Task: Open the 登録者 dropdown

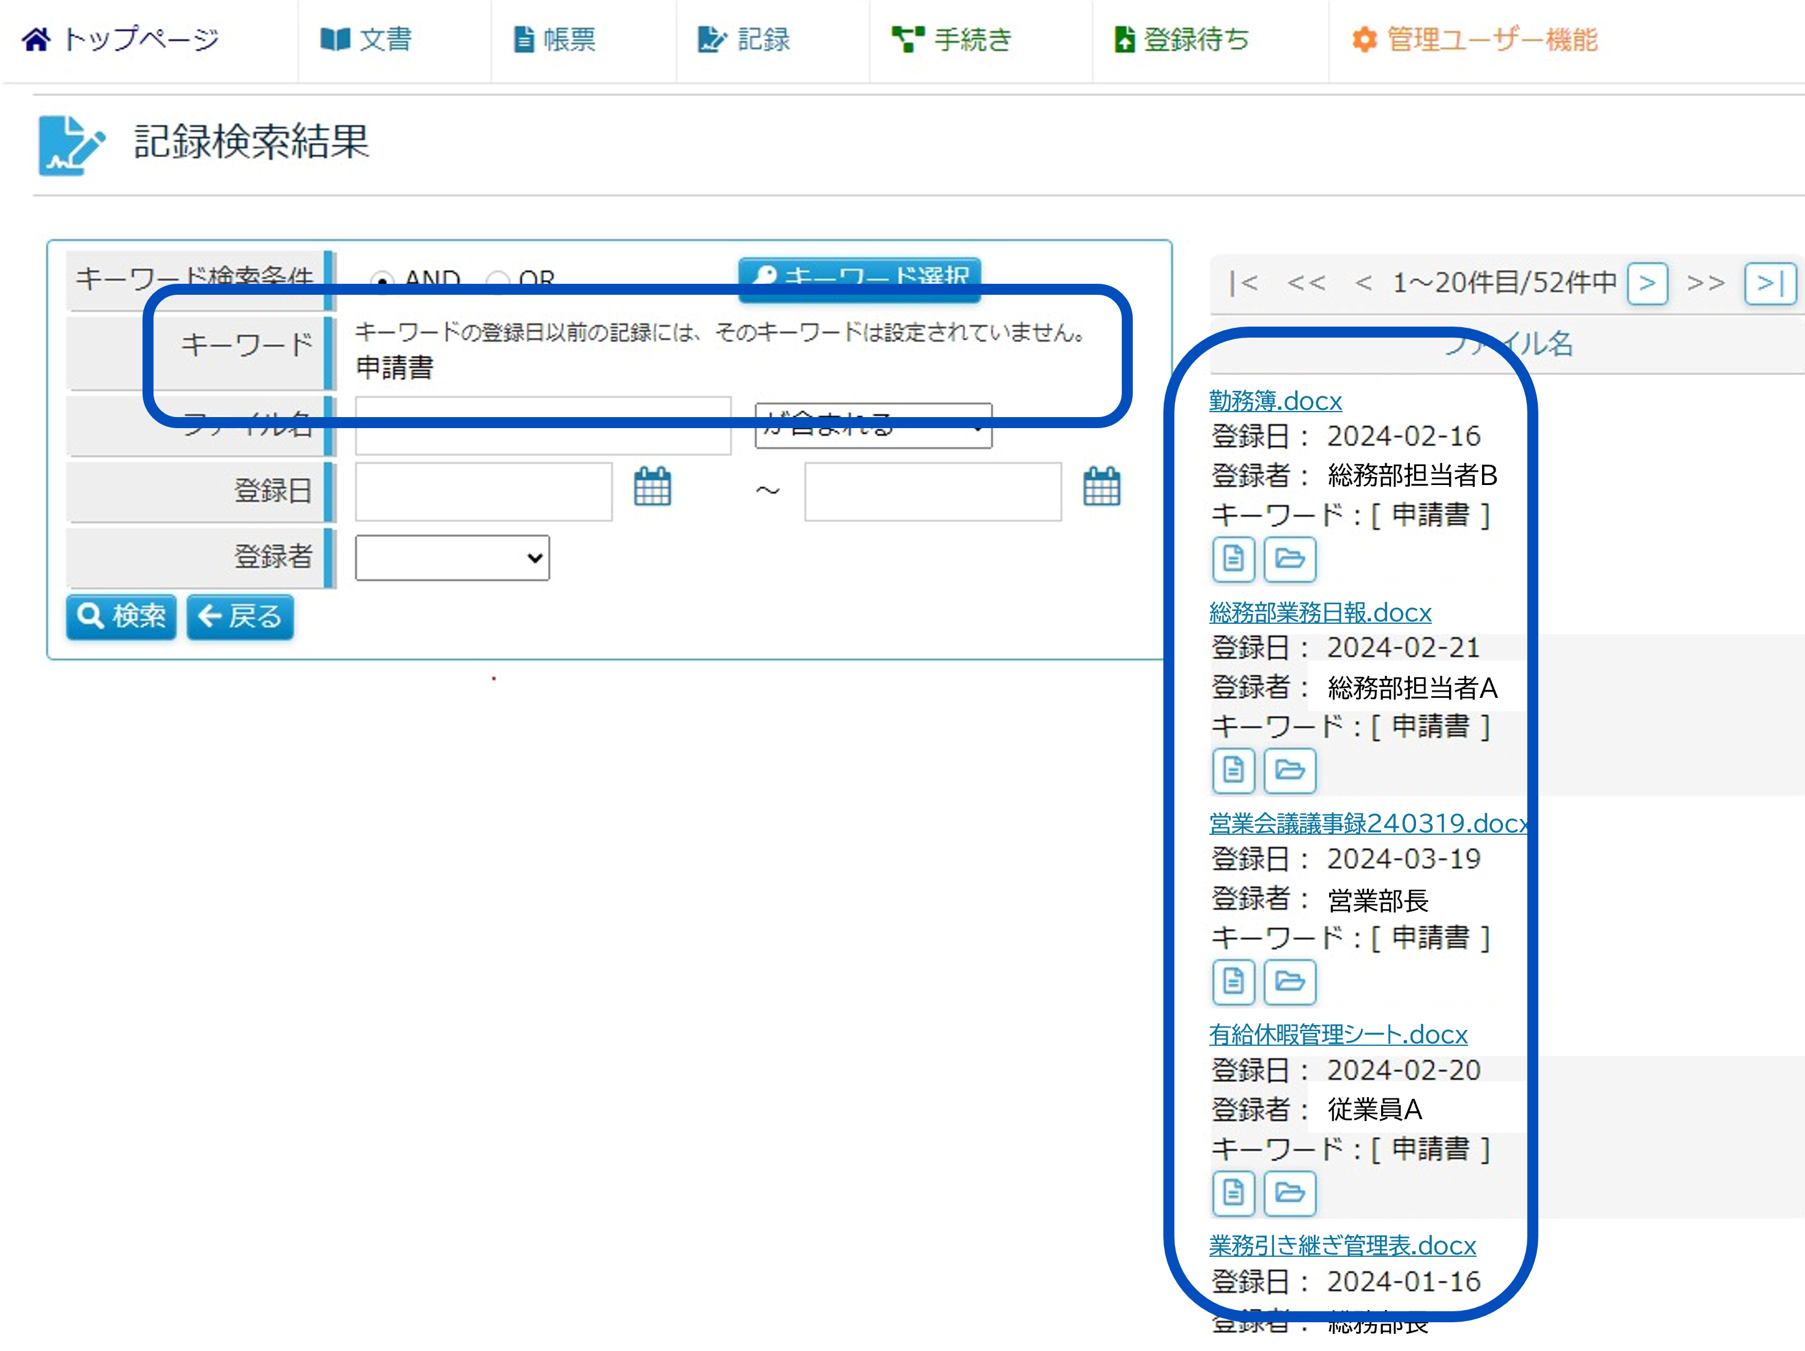Action: click(x=452, y=558)
